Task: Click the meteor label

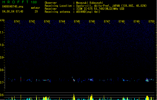Action: 35,8
